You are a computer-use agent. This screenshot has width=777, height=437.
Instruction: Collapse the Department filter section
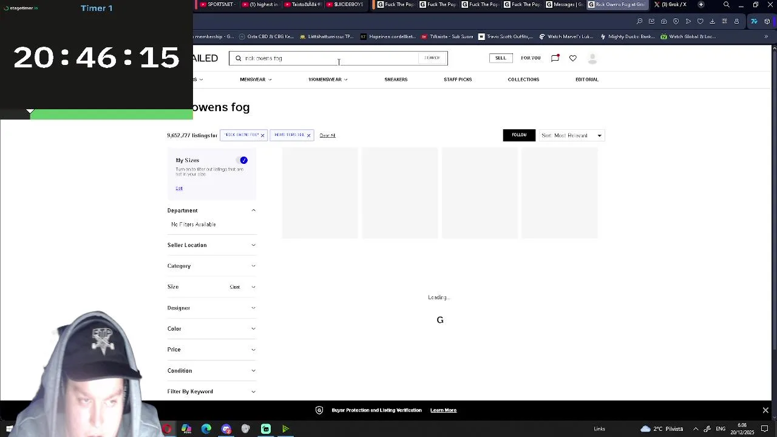pos(211,211)
